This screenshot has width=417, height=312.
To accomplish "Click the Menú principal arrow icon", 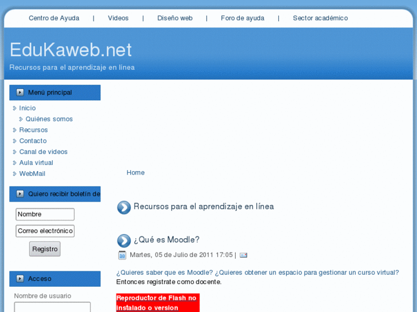I will coord(20,92).
